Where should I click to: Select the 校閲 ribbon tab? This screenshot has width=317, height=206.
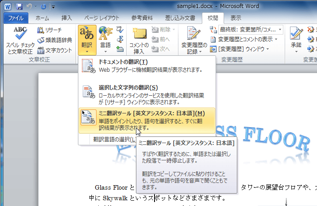pos(213,18)
